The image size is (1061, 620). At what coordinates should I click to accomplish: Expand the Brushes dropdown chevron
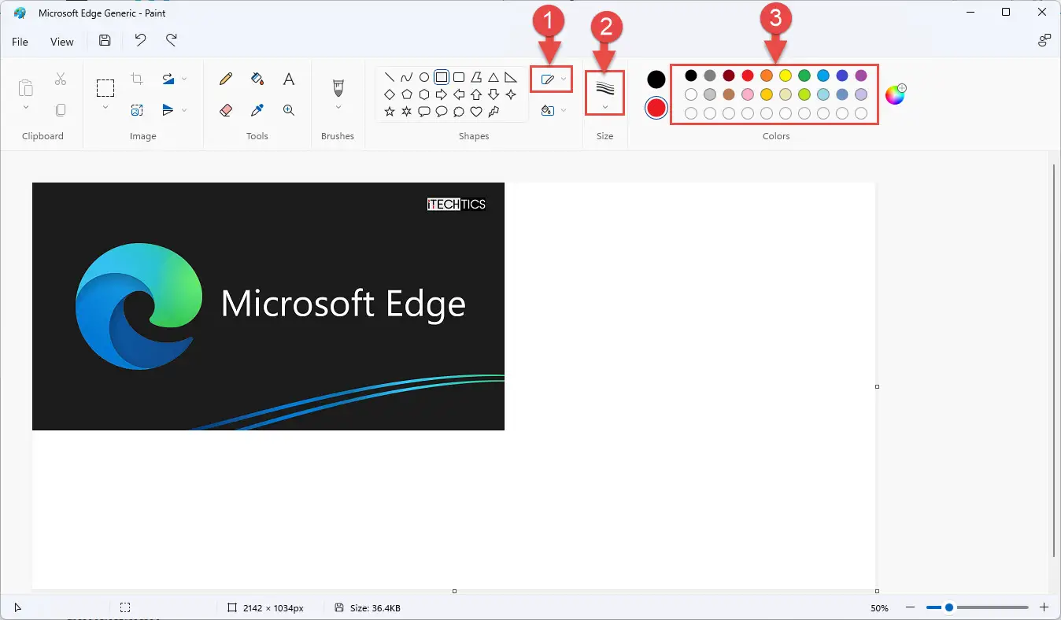[338, 107]
